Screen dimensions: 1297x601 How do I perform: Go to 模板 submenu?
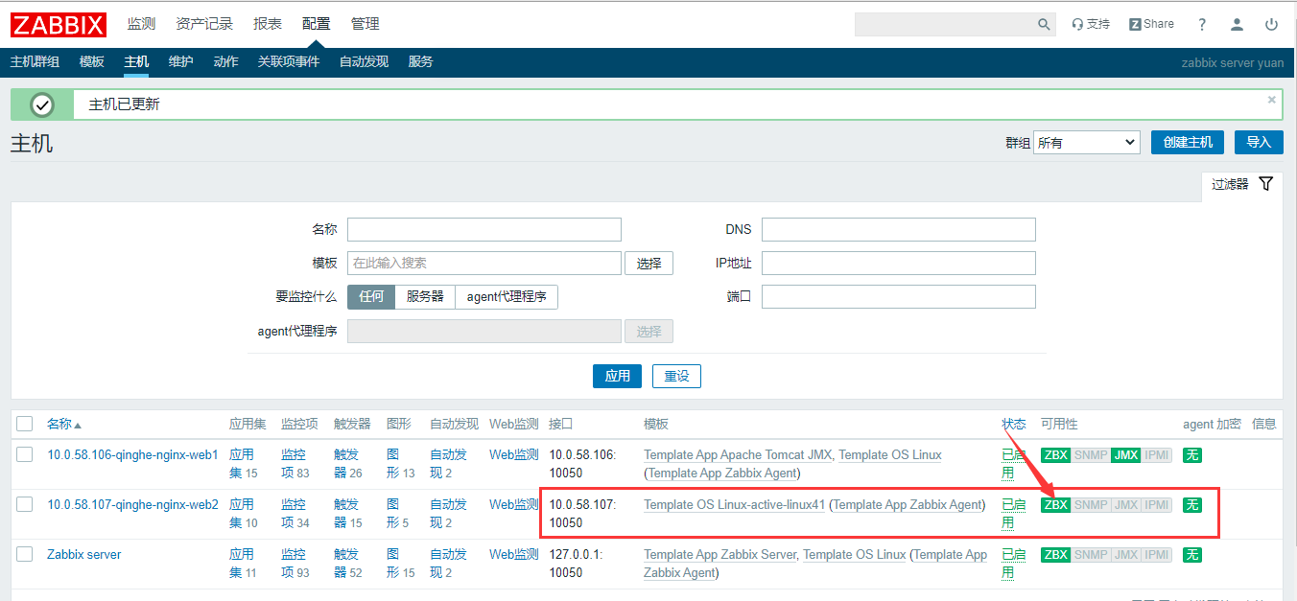point(92,62)
